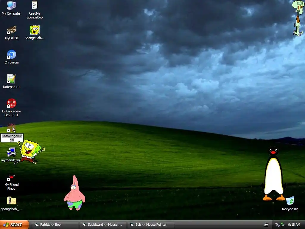Click the highlighted DataWagon.com label

(x=12, y=138)
